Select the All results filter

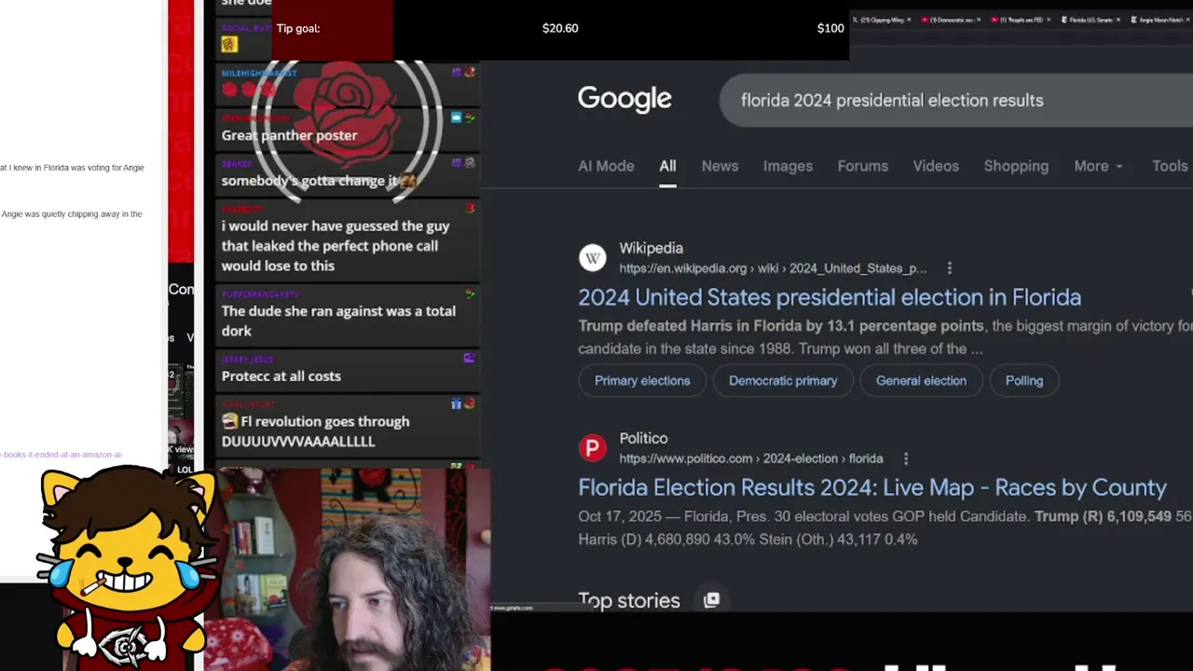point(667,166)
